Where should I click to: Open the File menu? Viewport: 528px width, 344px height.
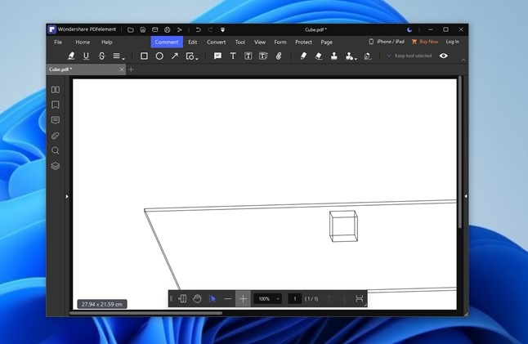(x=58, y=42)
